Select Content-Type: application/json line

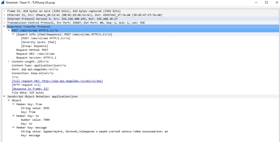(x=39, y=65)
